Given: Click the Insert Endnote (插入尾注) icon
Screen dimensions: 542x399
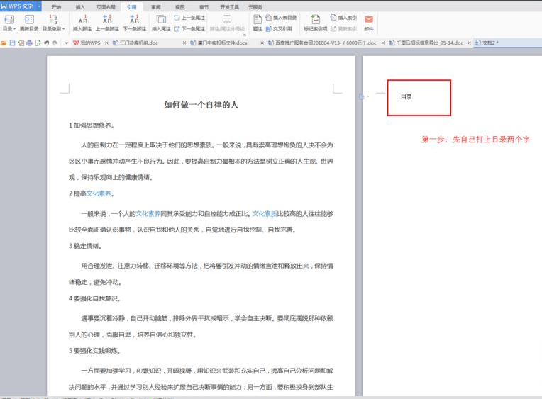Looking at the screenshot, I should point(161,19).
